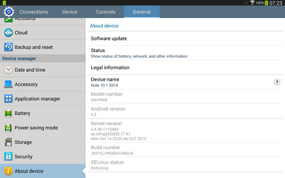Select the Accessory icon

(x=8, y=84)
